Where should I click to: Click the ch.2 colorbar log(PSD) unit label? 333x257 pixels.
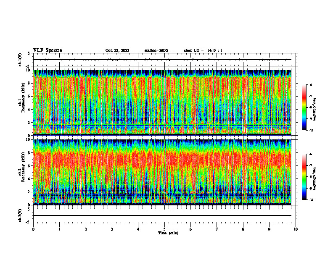pos(315,179)
